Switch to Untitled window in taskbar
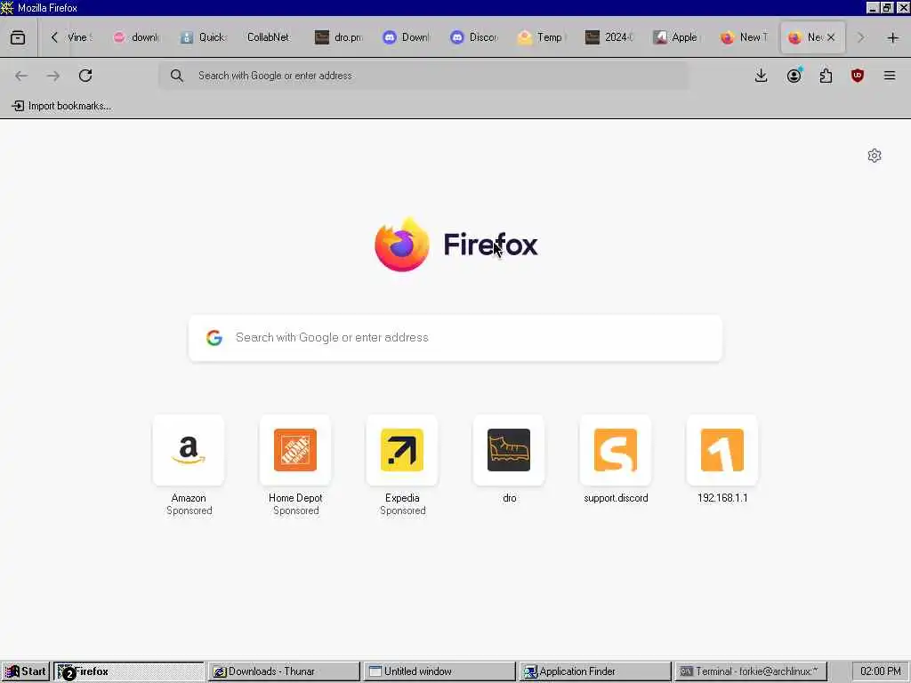 tap(439, 671)
